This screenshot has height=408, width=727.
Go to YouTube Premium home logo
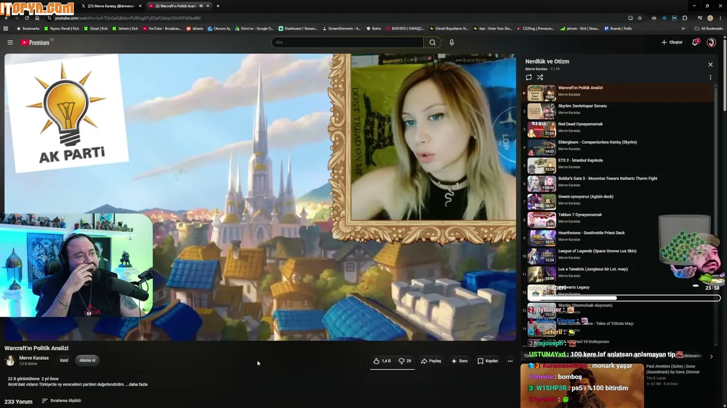coord(35,42)
